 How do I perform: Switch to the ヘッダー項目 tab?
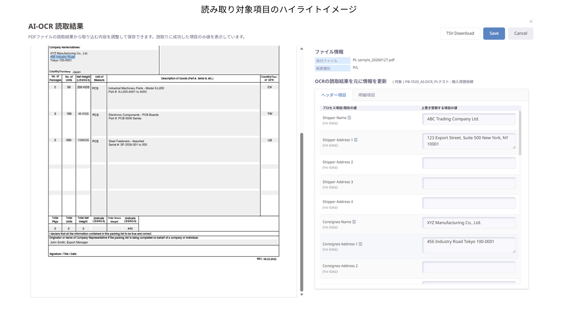click(x=334, y=95)
